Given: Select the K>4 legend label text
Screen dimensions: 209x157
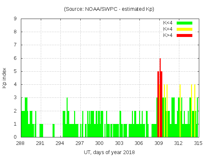Looking at the screenshot, I should 168,35.
